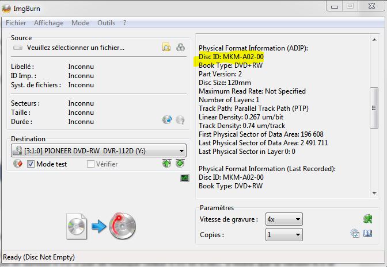Click 'Track Path: Parallel Track Path (PTP)'
387x267 pixels.
pyautogui.click(x=253, y=109)
